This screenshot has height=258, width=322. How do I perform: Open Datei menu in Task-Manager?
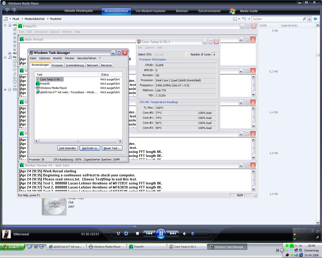pos(33,58)
